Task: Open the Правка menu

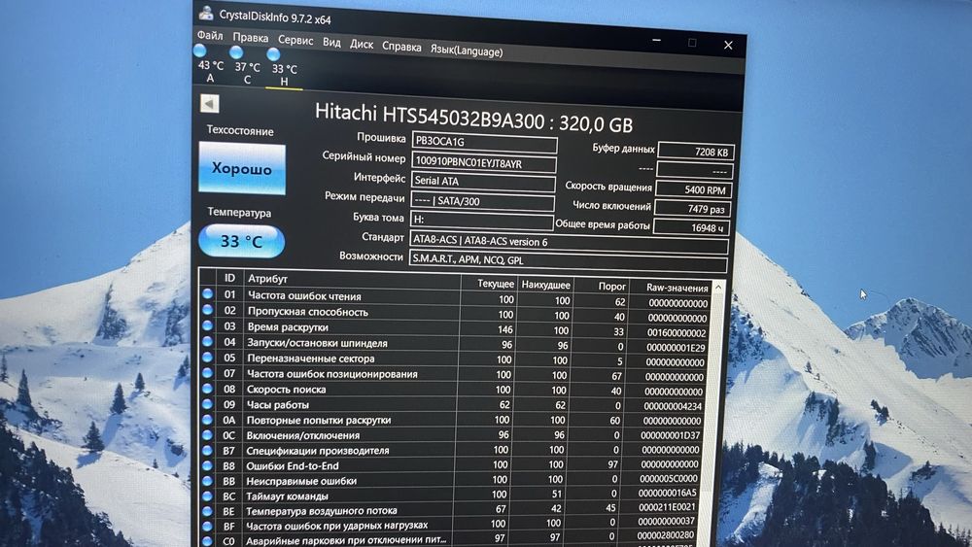Action: click(251, 39)
